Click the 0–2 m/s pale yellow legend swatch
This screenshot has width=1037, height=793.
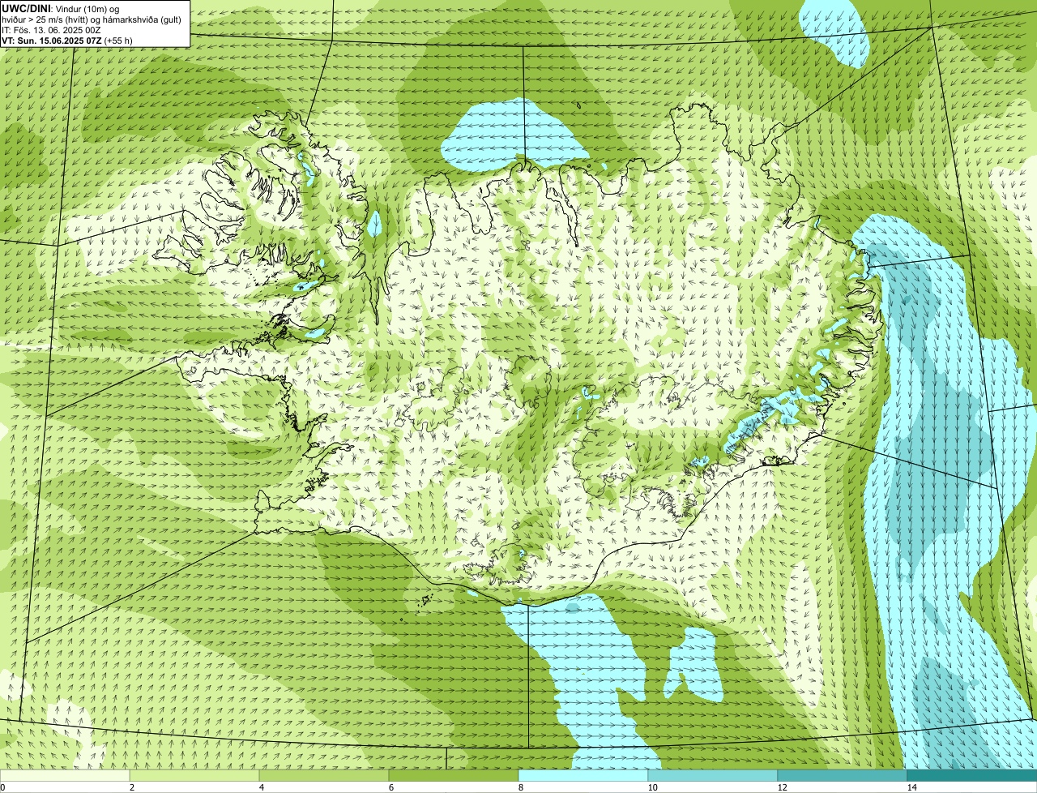65,775
